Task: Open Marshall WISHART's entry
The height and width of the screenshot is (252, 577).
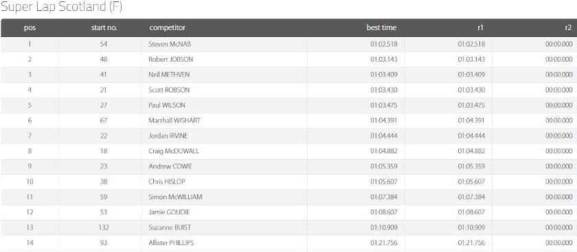Action: 174,121
